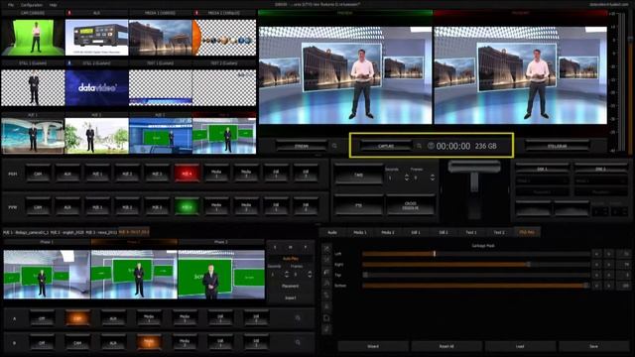Click the Import button in the M/E panel
The width and height of the screenshot is (635, 357).
pyautogui.click(x=290, y=297)
